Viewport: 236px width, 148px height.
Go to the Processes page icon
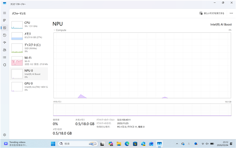pyautogui.click(x=4, y=20)
